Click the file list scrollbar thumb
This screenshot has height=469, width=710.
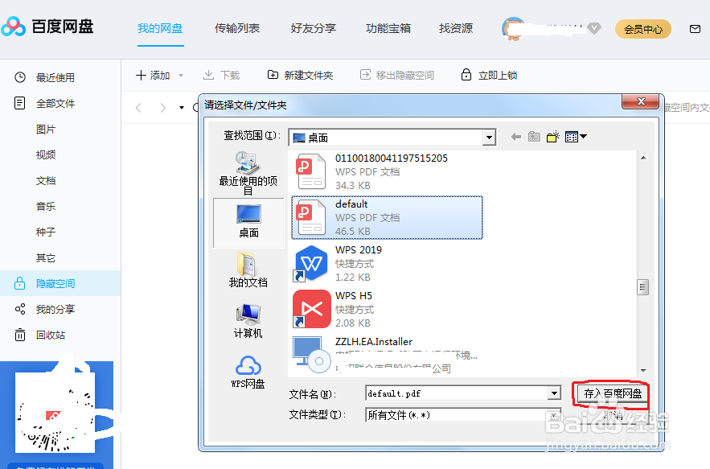coord(643,287)
